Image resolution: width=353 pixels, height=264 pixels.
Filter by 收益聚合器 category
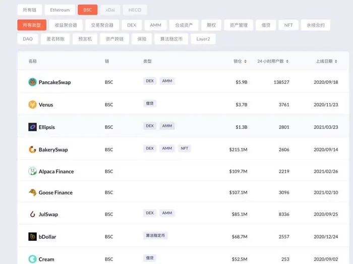(x=66, y=25)
